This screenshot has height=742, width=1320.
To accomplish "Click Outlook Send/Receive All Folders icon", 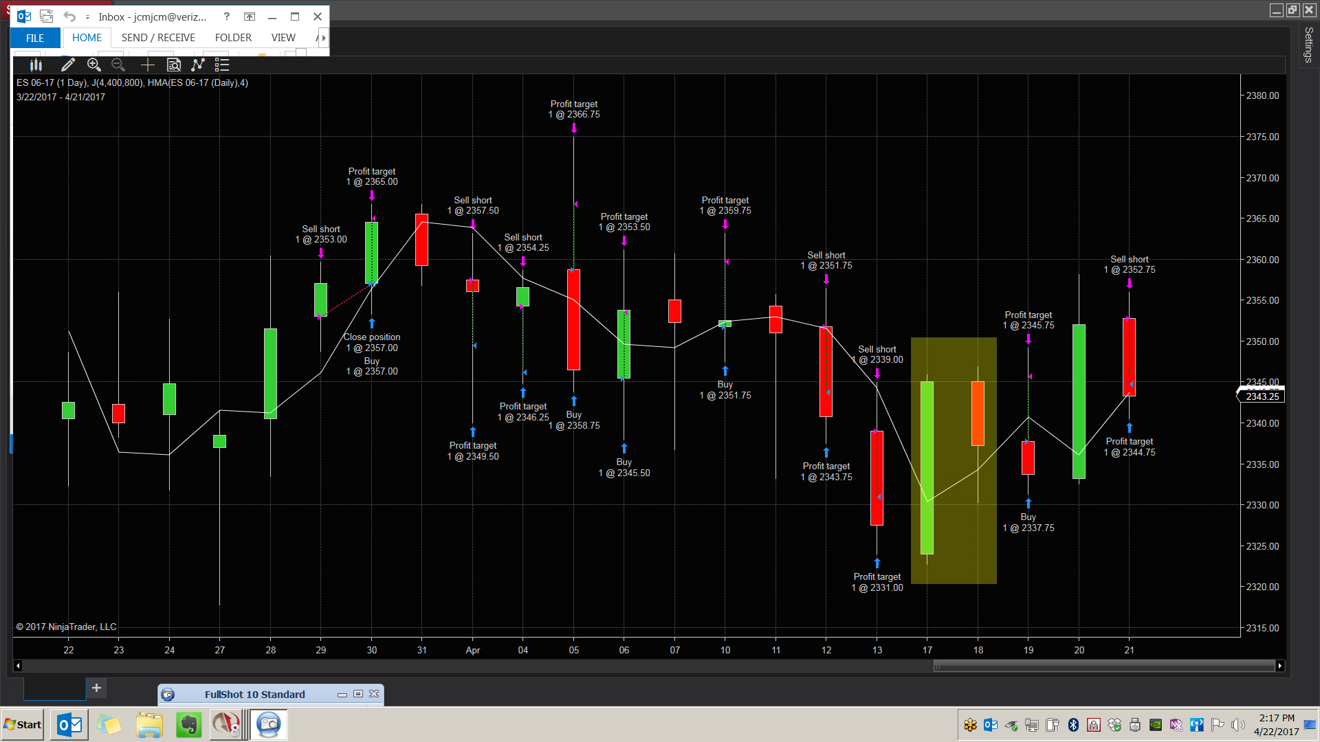I will coord(47,16).
